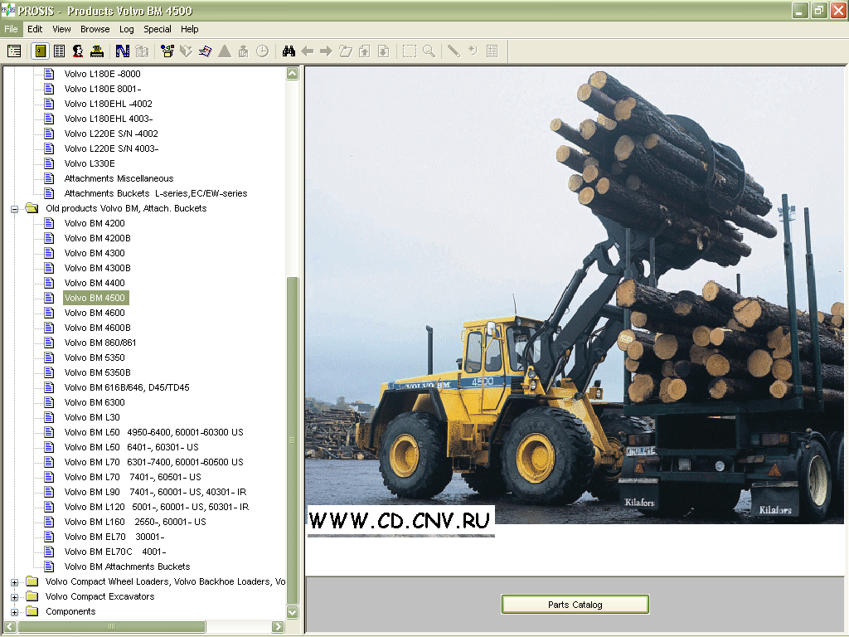
Task: Select Volvo BM 616B/646, D45/TD45
Action: pos(127,388)
